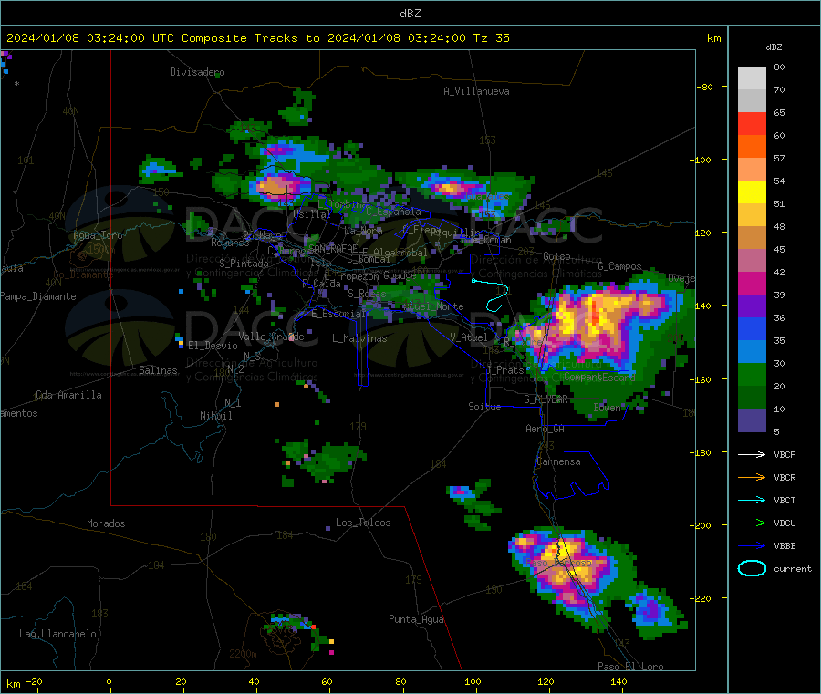
Task: Select the dark orange 57-60 dBZ swatch
Action: 752,147
